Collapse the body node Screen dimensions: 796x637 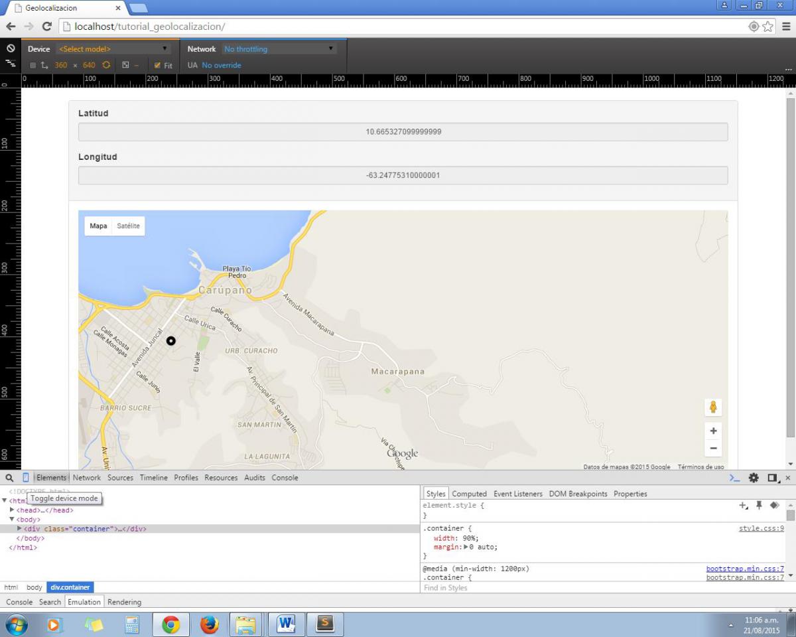click(12, 520)
